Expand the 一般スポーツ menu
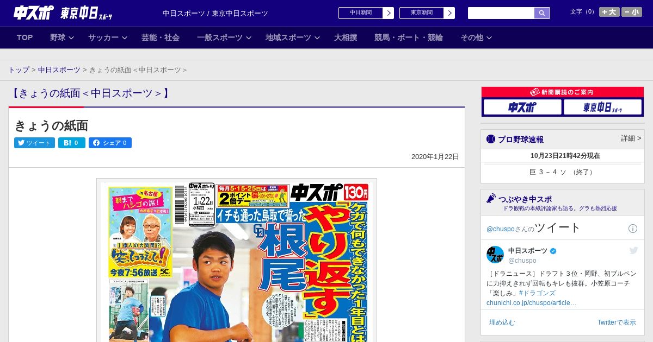 coord(224,37)
